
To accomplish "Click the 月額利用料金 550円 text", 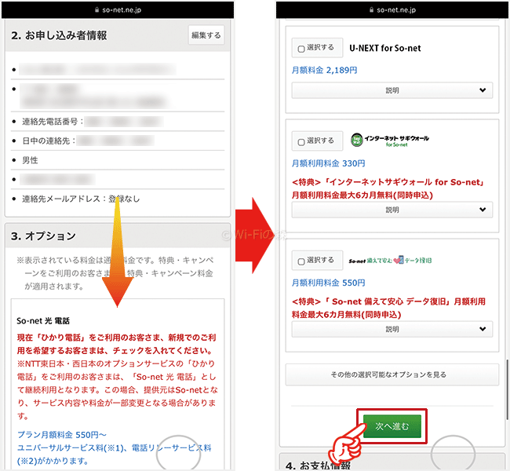I will coord(328,283).
